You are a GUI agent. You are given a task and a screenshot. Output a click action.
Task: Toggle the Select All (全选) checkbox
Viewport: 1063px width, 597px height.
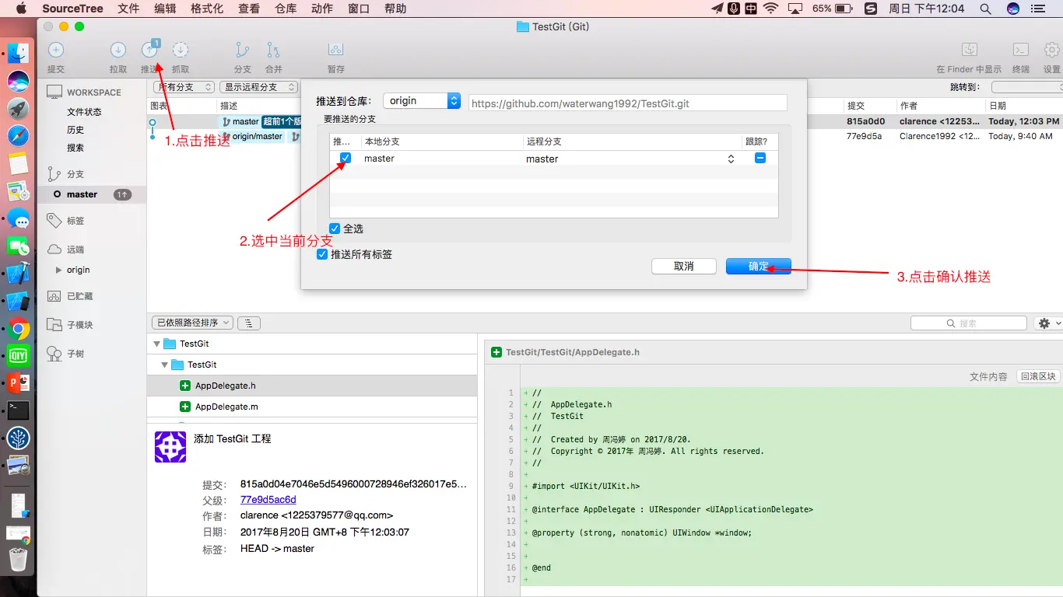[335, 229]
